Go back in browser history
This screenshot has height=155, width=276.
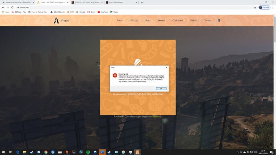(3, 7)
